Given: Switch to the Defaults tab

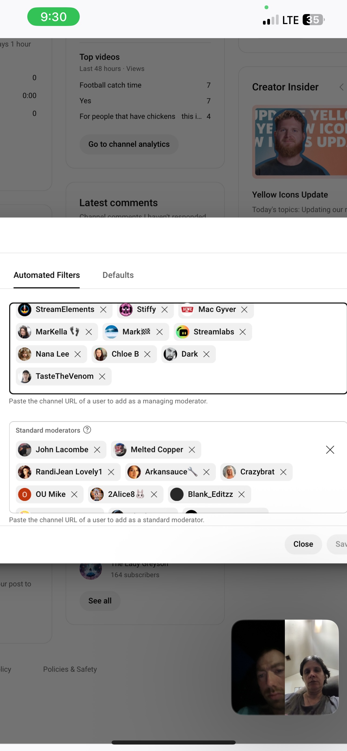Looking at the screenshot, I should pos(118,275).
